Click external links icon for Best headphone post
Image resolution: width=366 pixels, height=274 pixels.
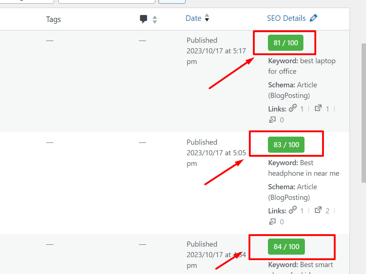[x=318, y=210]
